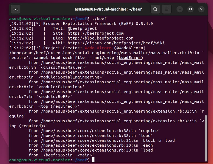Click the window title 'asus@asus-virtual-machine: ~/beef'

click(108, 9)
